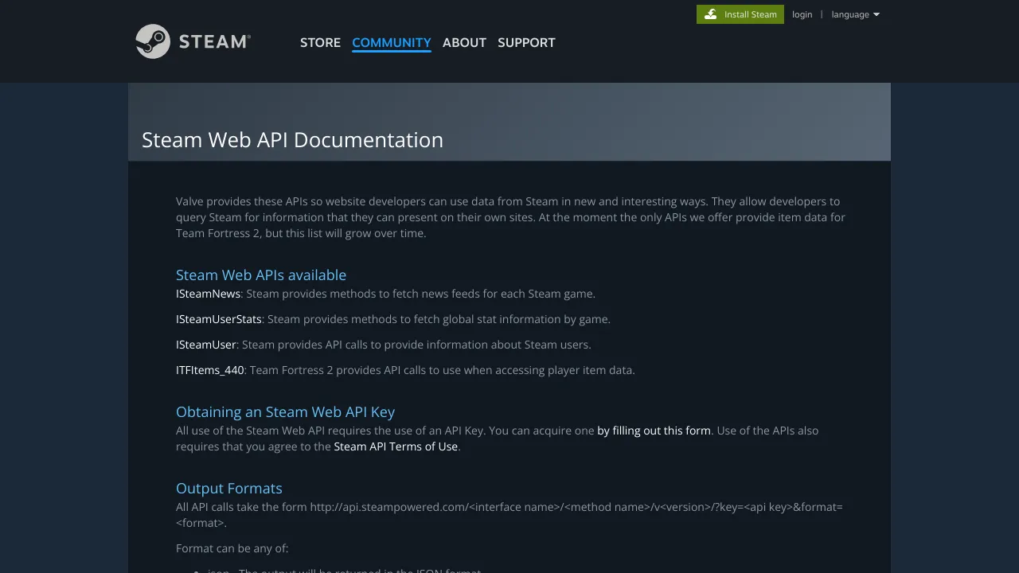Open the ITFItems_440 link

[x=210, y=370]
